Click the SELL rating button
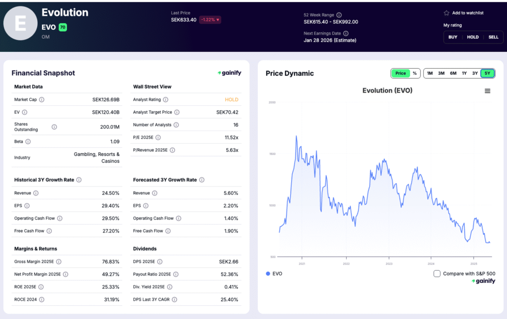The height and width of the screenshot is (319, 507). coord(493,37)
